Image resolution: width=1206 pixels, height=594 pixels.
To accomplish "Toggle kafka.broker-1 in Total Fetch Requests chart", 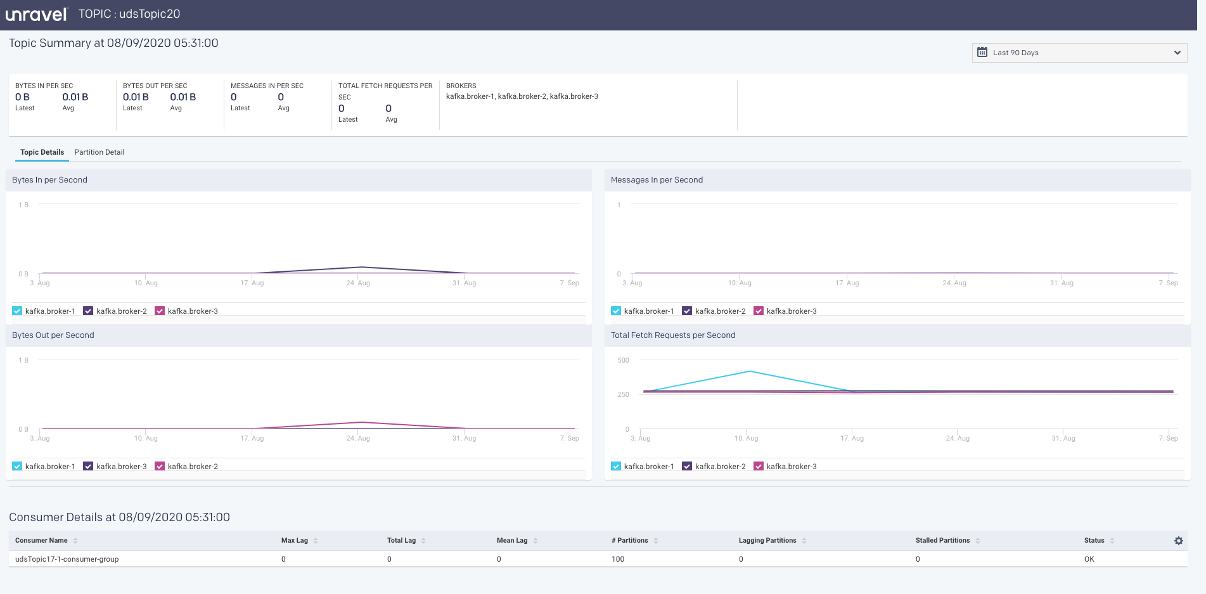I will point(616,467).
